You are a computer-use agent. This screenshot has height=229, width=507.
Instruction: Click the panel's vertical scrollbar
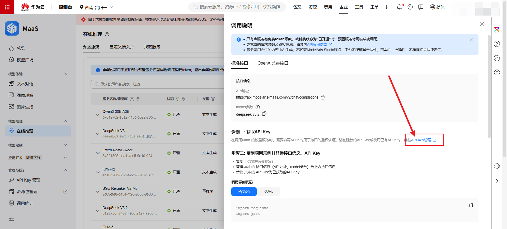pyautogui.click(x=489, y=86)
